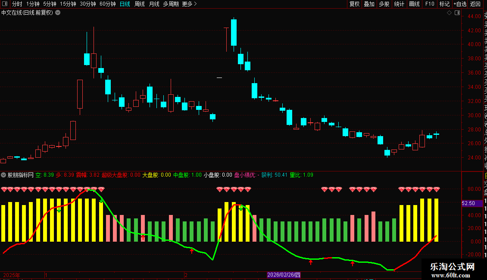Click the 股朋指标网 indicator name
Screen dimensions: 487x280
(21, 175)
